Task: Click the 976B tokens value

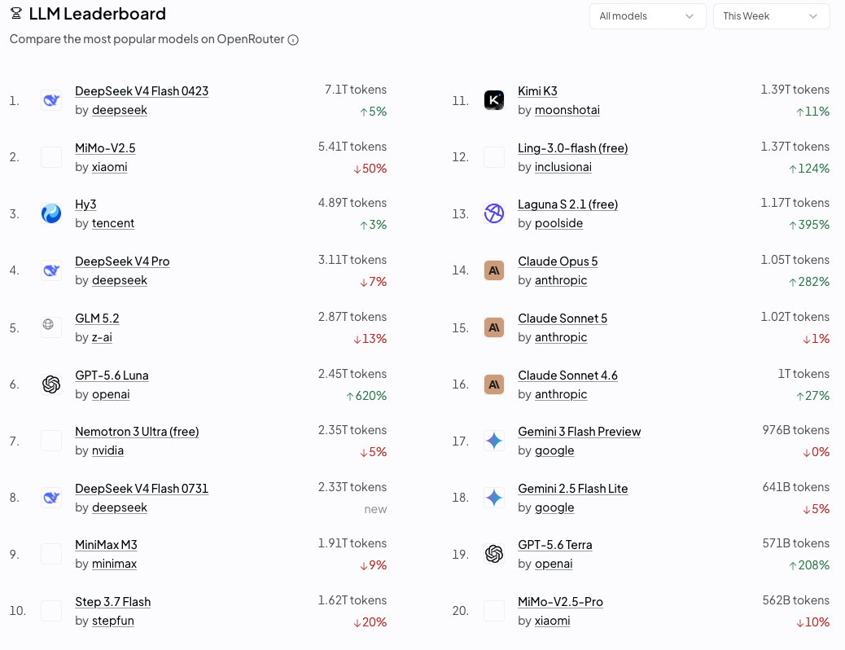Action: (x=796, y=430)
